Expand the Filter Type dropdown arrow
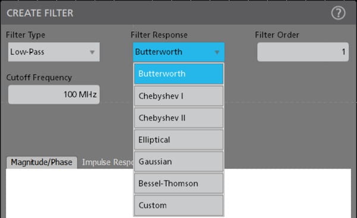This screenshot has height=218, width=357. [92, 52]
